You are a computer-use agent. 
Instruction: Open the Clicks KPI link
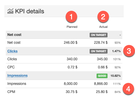pyautogui.click(x=12, y=51)
